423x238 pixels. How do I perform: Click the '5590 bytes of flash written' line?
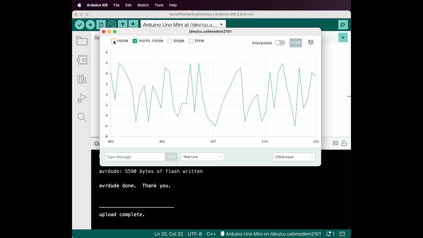tap(164, 171)
